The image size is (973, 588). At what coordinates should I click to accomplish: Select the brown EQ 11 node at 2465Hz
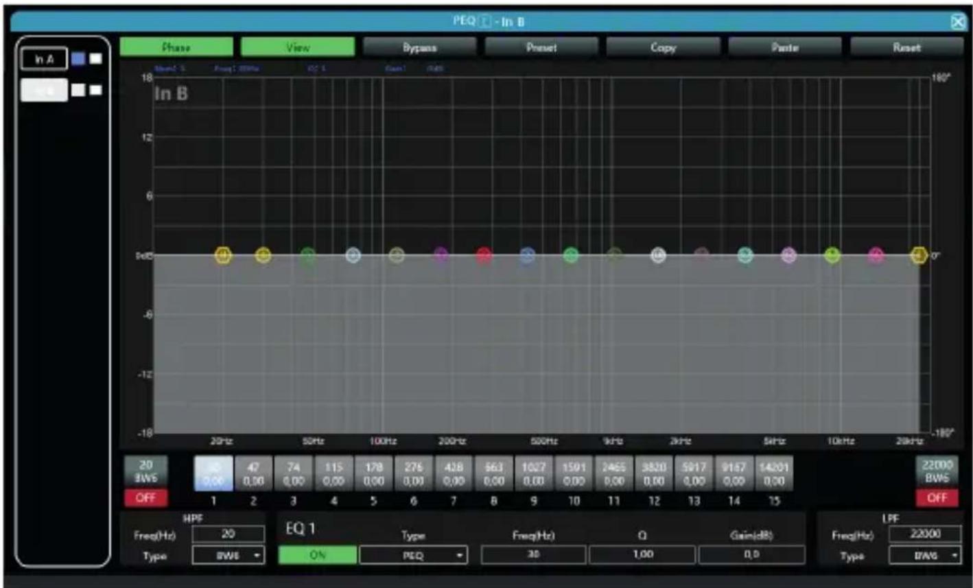[x=701, y=255]
